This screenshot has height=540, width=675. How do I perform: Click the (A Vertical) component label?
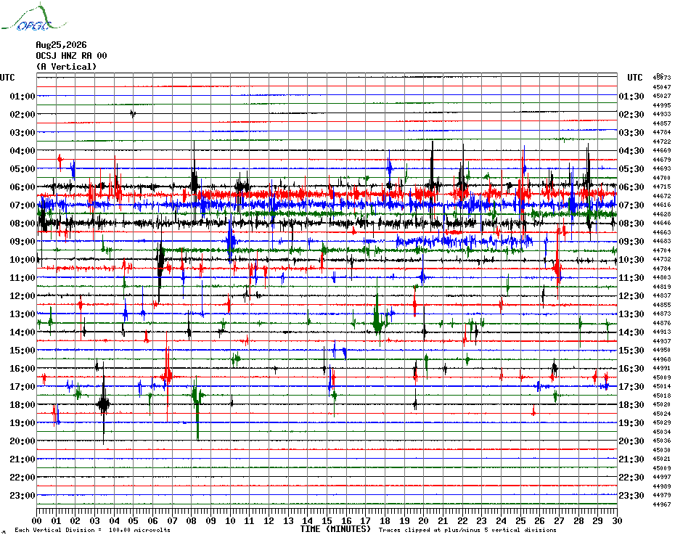tap(66, 67)
